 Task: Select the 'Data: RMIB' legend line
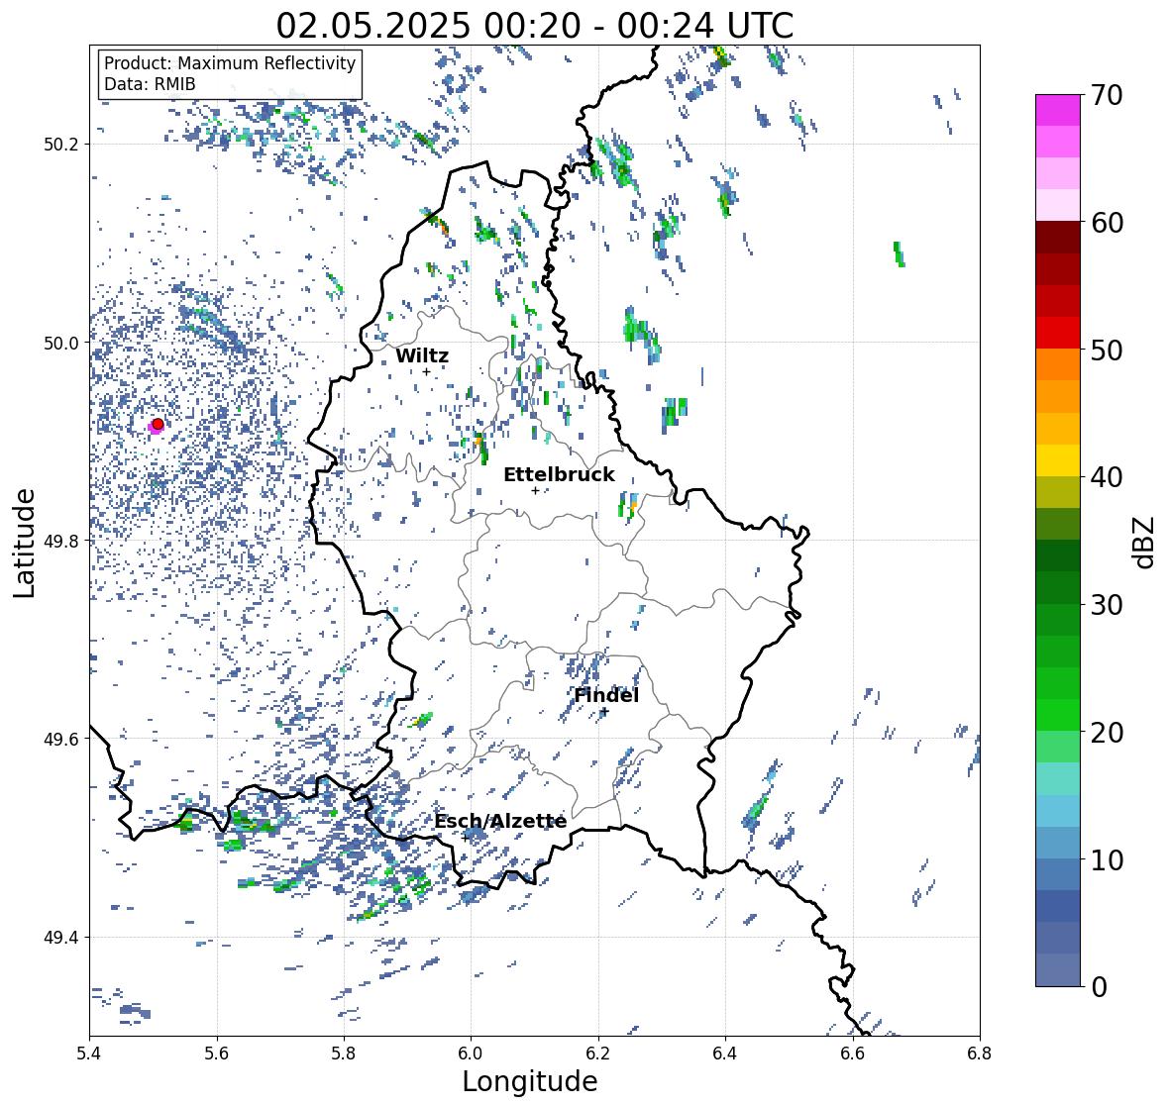pos(150,84)
